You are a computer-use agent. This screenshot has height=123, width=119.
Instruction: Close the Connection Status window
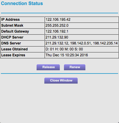tap(61, 81)
